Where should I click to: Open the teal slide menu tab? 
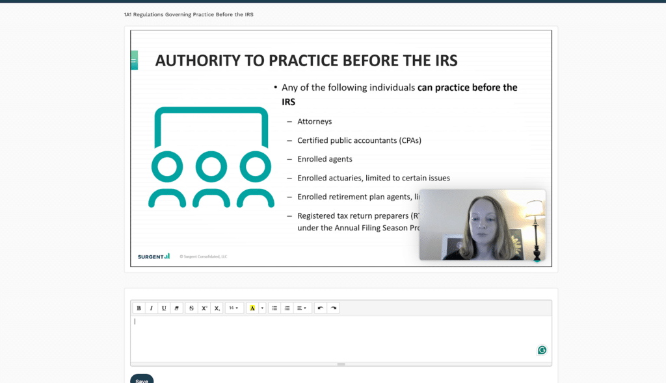[x=134, y=60]
